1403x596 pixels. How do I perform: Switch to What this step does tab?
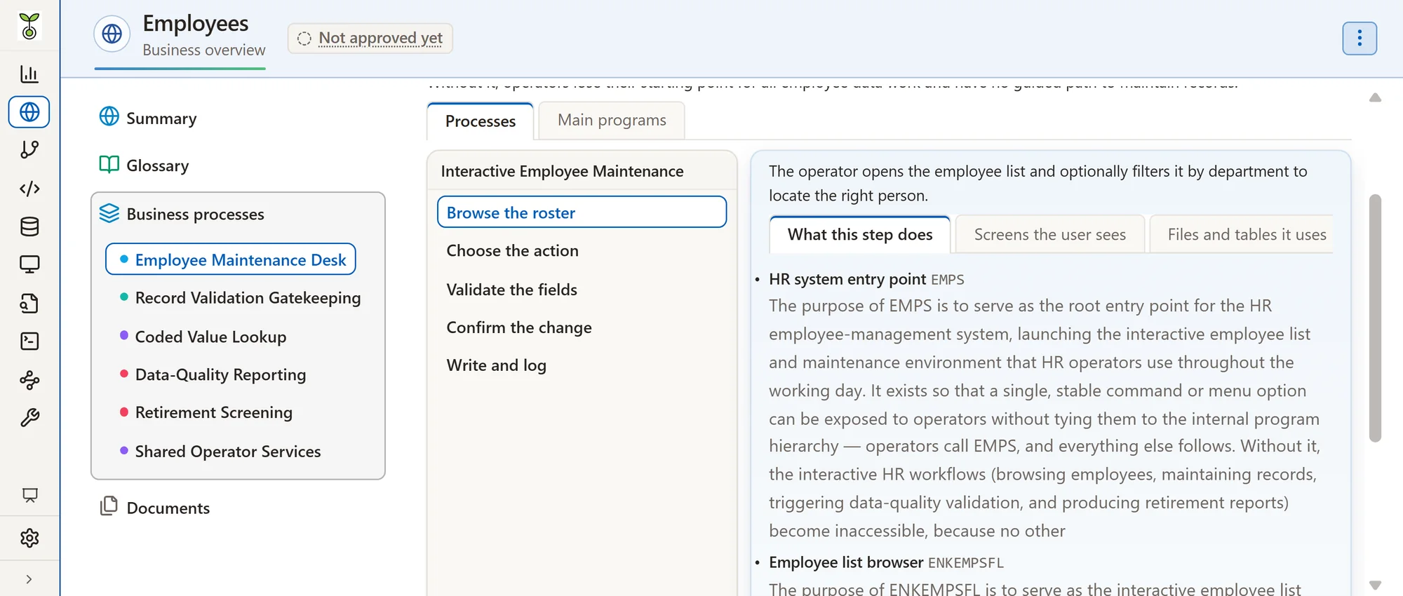[860, 235]
